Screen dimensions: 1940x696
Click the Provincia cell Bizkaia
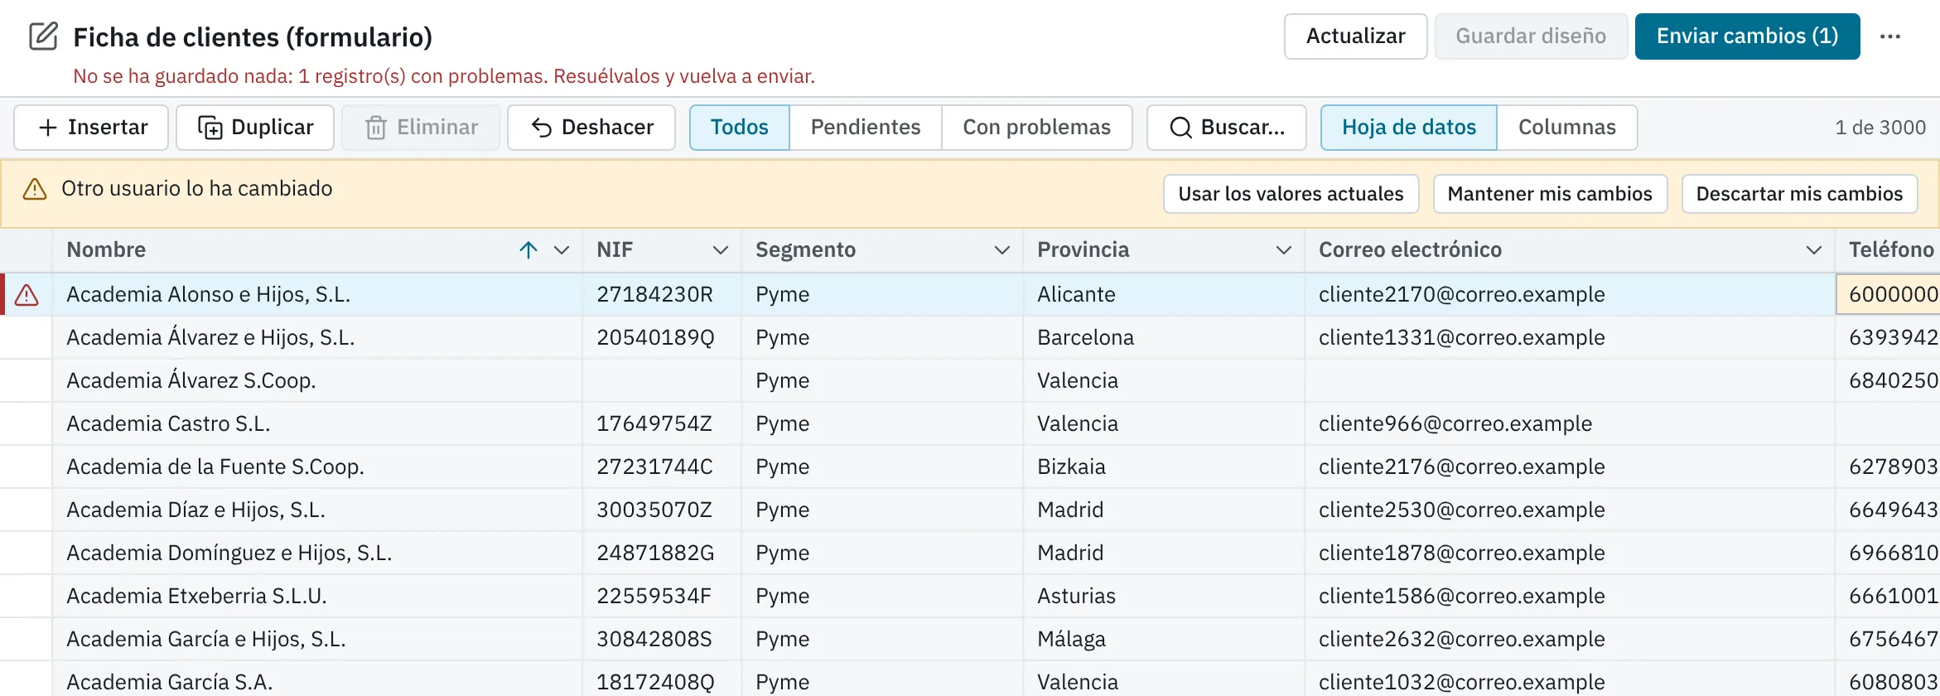[1163, 467]
